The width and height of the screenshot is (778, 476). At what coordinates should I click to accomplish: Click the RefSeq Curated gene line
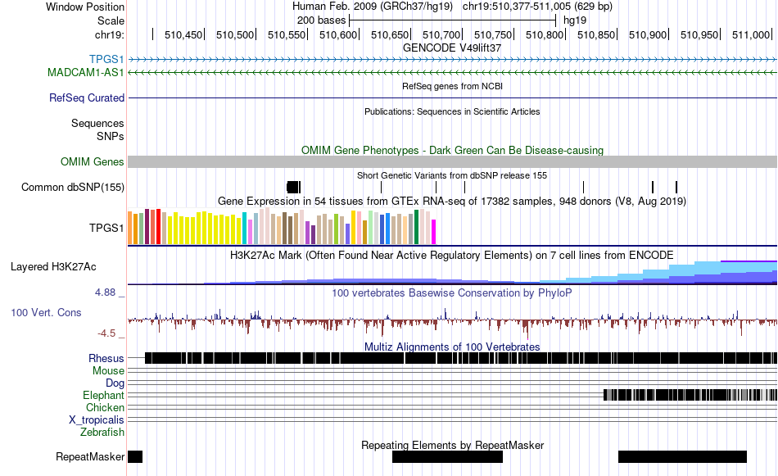(x=453, y=97)
